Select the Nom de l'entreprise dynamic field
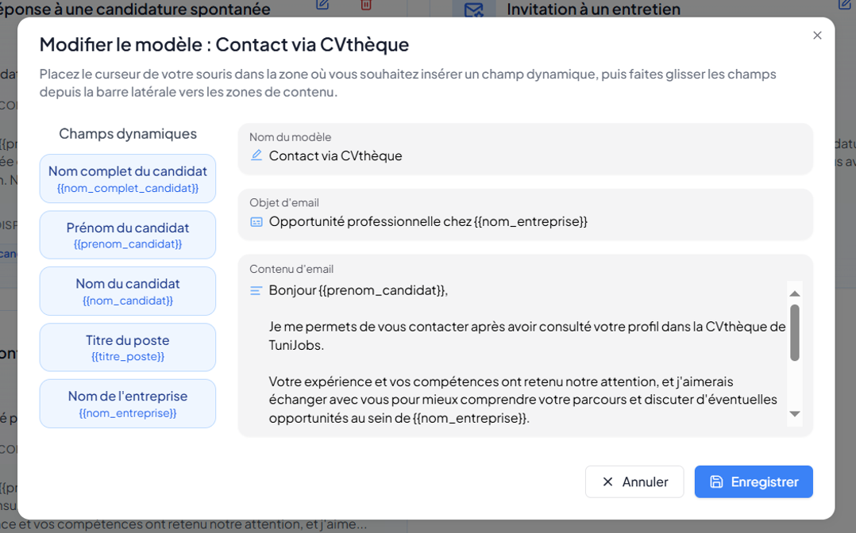856x533 pixels. pos(128,404)
